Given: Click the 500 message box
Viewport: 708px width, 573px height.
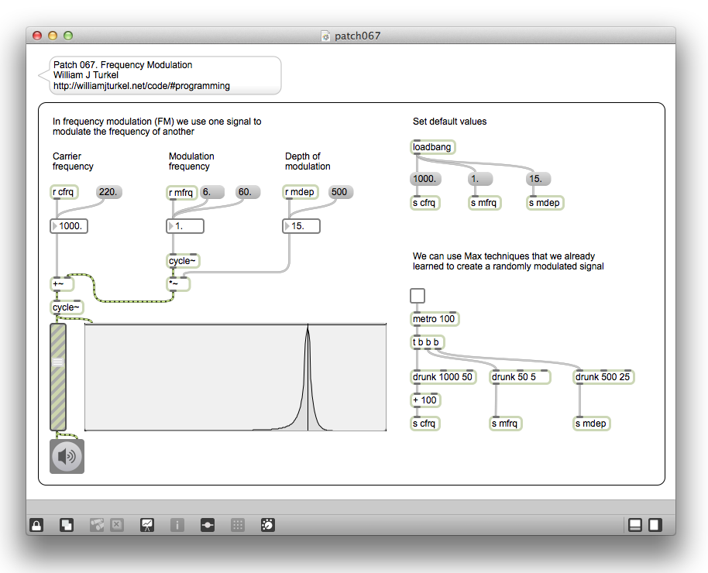Looking at the screenshot, I should pyautogui.click(x=340, y=192).
